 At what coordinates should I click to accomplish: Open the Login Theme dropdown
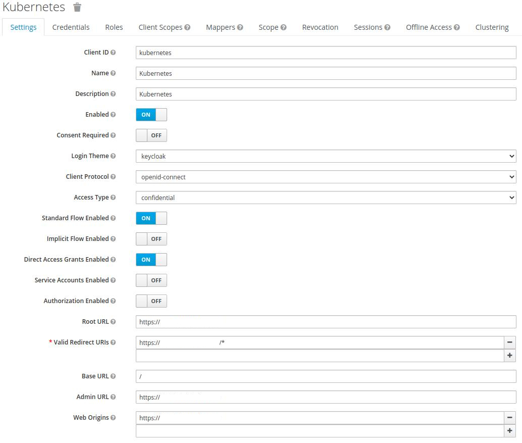[x=326, y=156]
